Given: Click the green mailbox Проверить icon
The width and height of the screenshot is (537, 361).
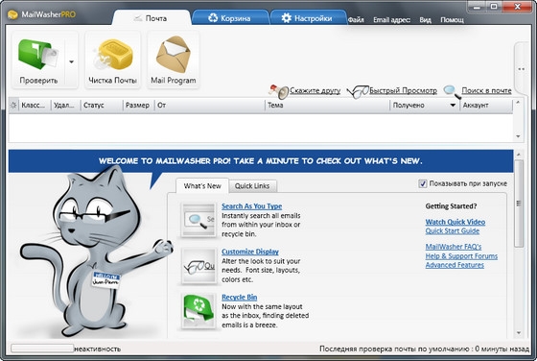Looking at the screenshot, I should 38,55.
